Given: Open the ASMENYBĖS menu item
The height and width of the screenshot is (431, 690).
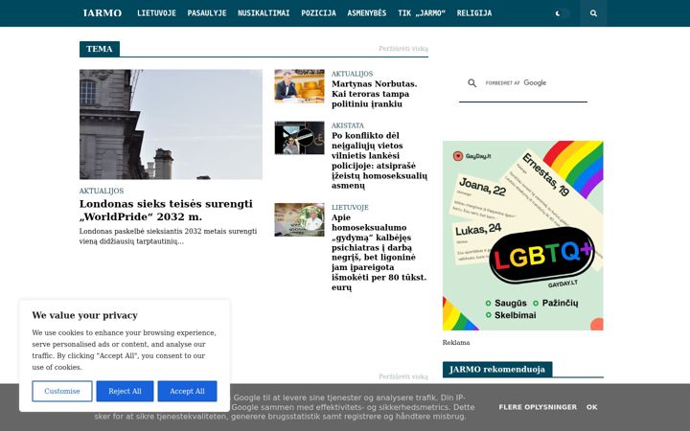Looking at the screenshot, I should coord(366,13).
